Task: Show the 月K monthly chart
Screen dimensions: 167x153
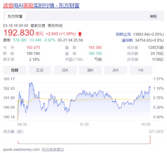Action: 116,70
